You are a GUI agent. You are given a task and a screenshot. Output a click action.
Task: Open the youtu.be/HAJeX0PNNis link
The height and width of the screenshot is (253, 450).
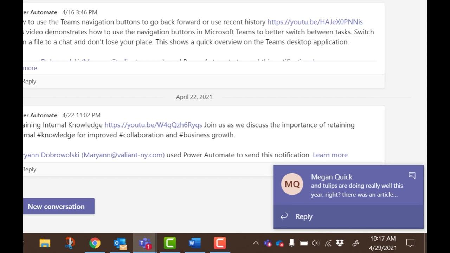pyautogui.click(x=315, y=22)
